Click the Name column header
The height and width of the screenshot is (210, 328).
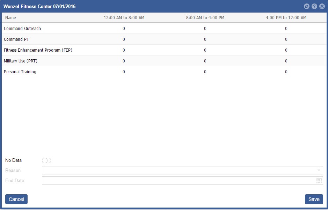pos(10,18)
